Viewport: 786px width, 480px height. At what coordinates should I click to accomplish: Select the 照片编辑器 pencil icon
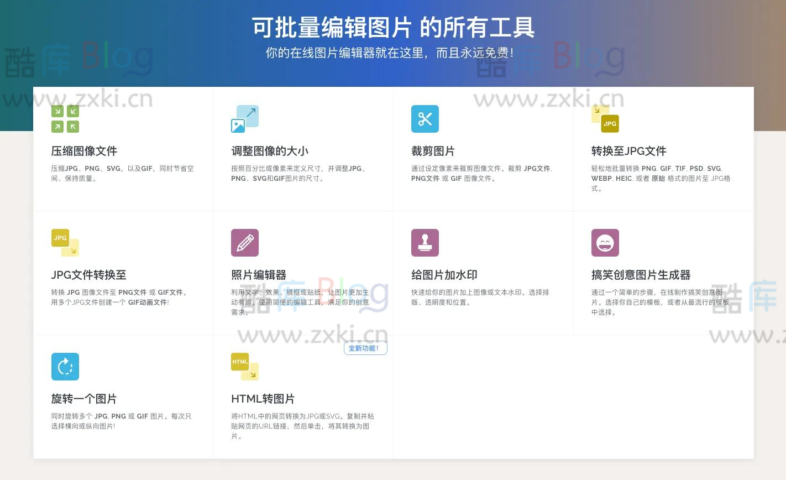coord(245,242)
